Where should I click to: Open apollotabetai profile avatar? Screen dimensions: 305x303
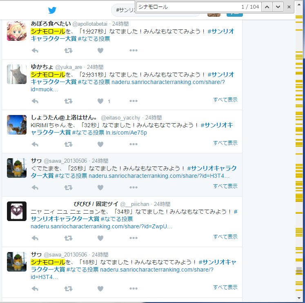pos(17,31)
